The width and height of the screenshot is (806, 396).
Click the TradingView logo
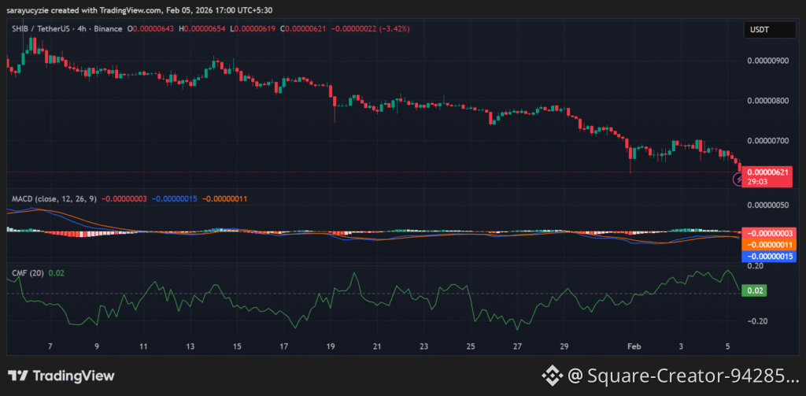pos(61,376)
